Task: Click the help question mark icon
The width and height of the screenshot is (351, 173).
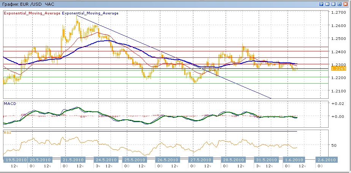Action: (x=321, y=4)
